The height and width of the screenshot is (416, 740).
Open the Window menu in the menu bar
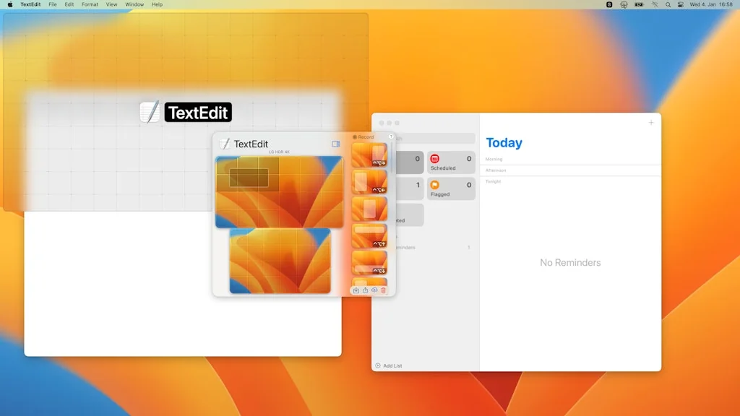(134, 4)
